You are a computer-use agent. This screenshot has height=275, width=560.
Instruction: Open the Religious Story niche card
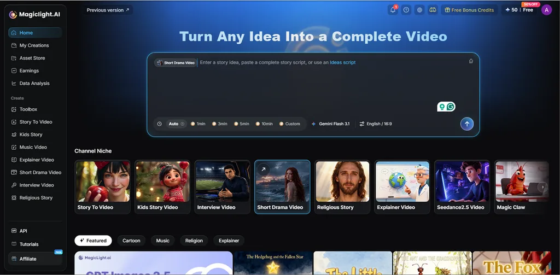(342, 187)
